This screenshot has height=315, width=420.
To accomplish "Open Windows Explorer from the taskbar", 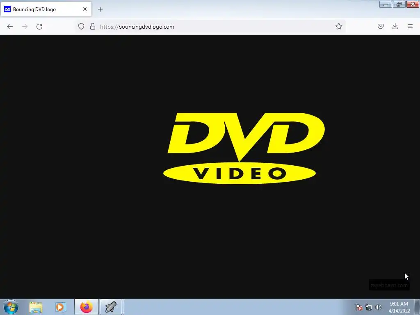I will 36,307.
